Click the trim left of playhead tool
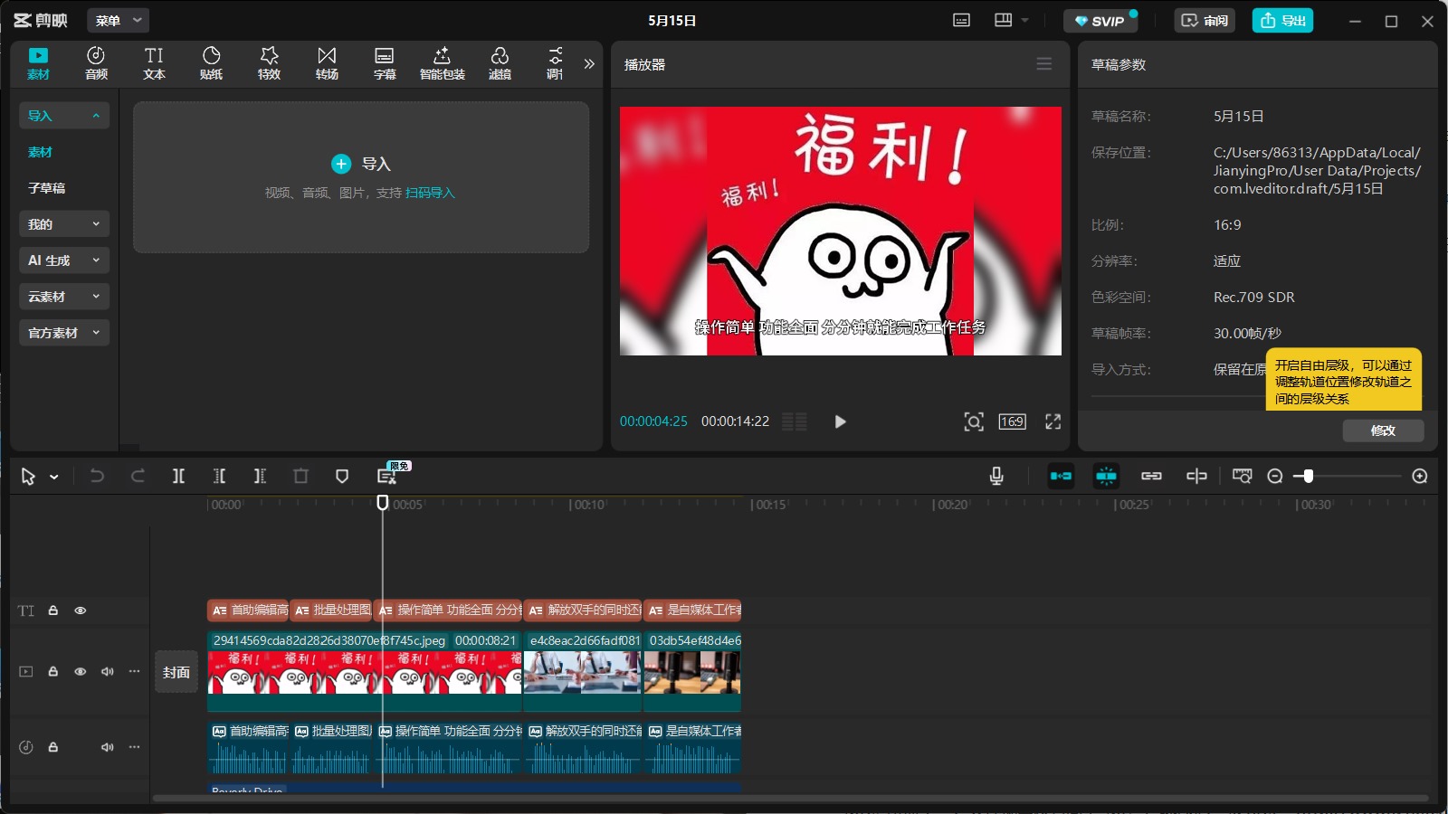This screenshot has width=1448, height=814. 219,476
